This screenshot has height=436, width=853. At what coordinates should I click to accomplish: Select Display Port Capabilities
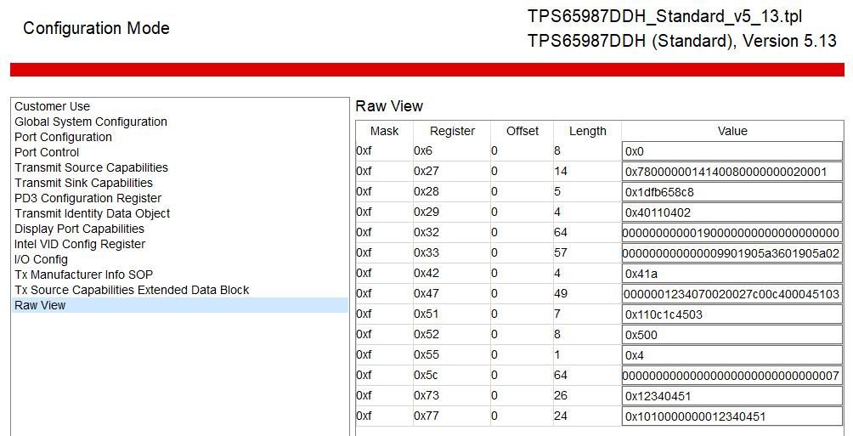[x=179, y=228]
